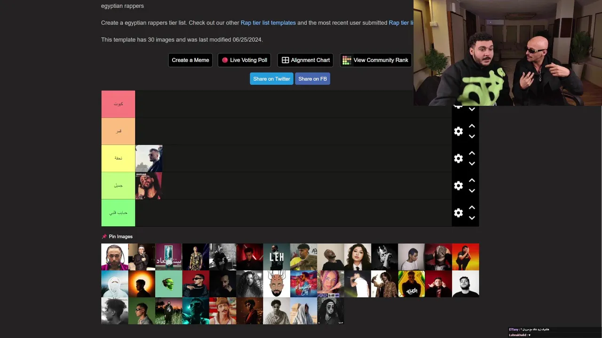Open settings gear for حبايب قلبي tier row

click(x=458, y=213)
